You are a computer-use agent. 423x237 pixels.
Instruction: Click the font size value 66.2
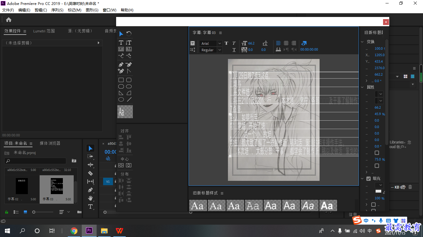point(251,43)
